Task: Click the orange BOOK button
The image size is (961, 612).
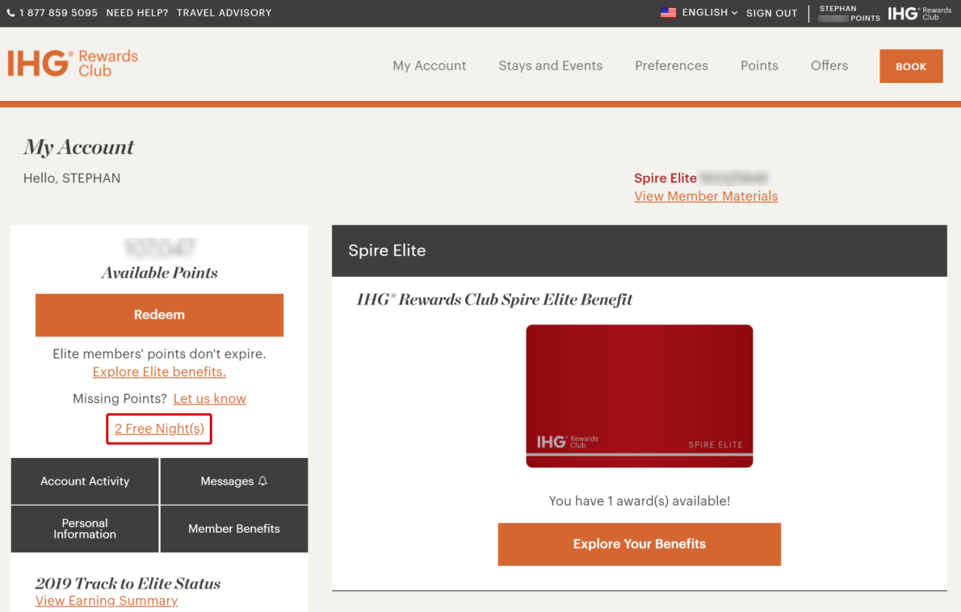Action: tap(911, 66)
